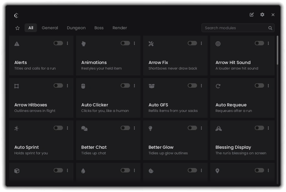This screenshot has height=192, width=286.
Task: Click the cube icon in bottom row
Action: coord(17,171)
